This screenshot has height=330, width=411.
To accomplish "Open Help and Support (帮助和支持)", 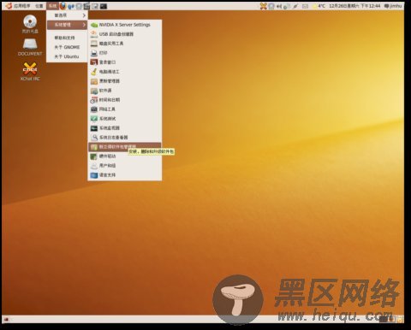I will pos(67,38).
